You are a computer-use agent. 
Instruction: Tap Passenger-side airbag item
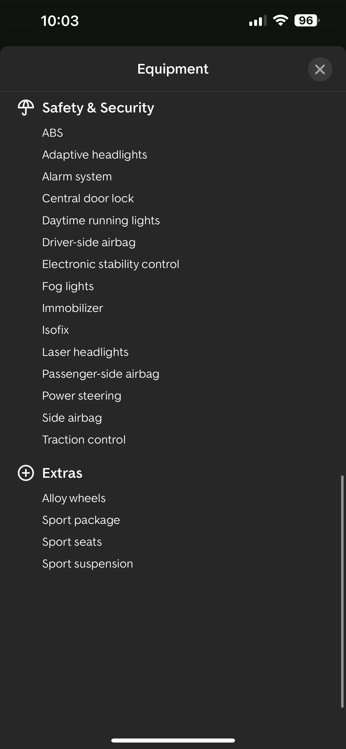(101, 374)
